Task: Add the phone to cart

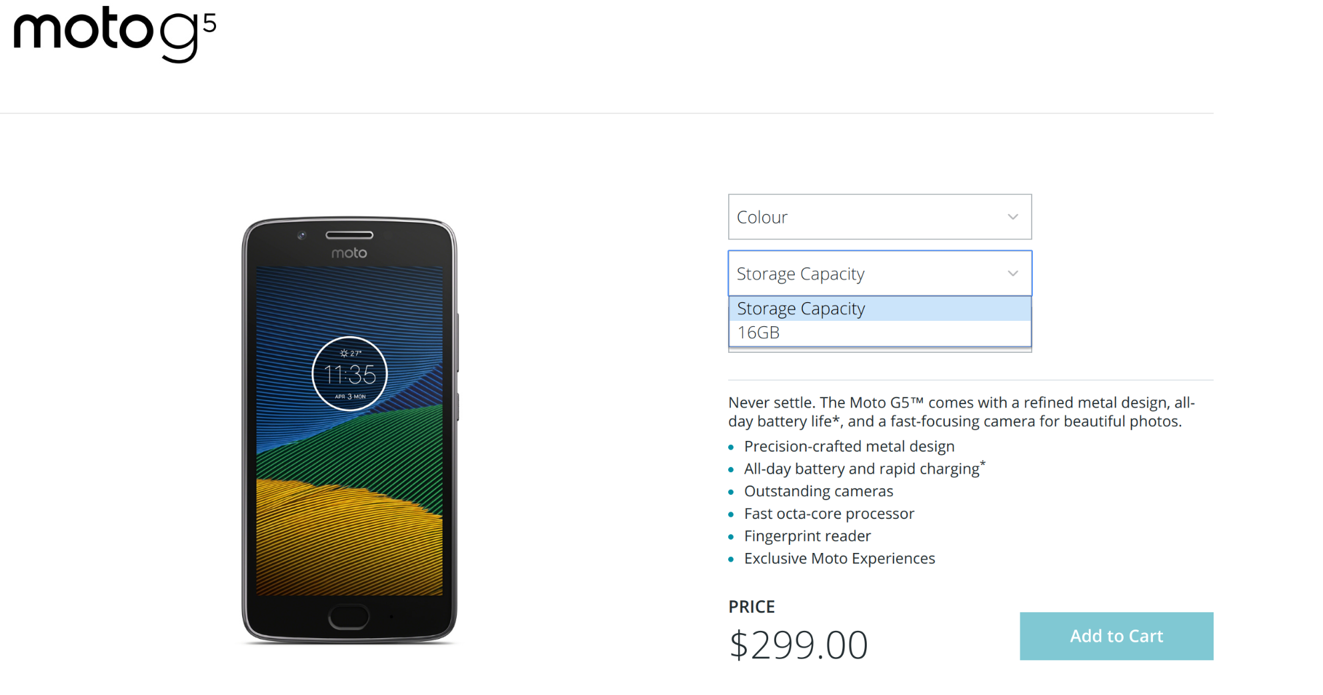Action: [x=1116, y=636]
